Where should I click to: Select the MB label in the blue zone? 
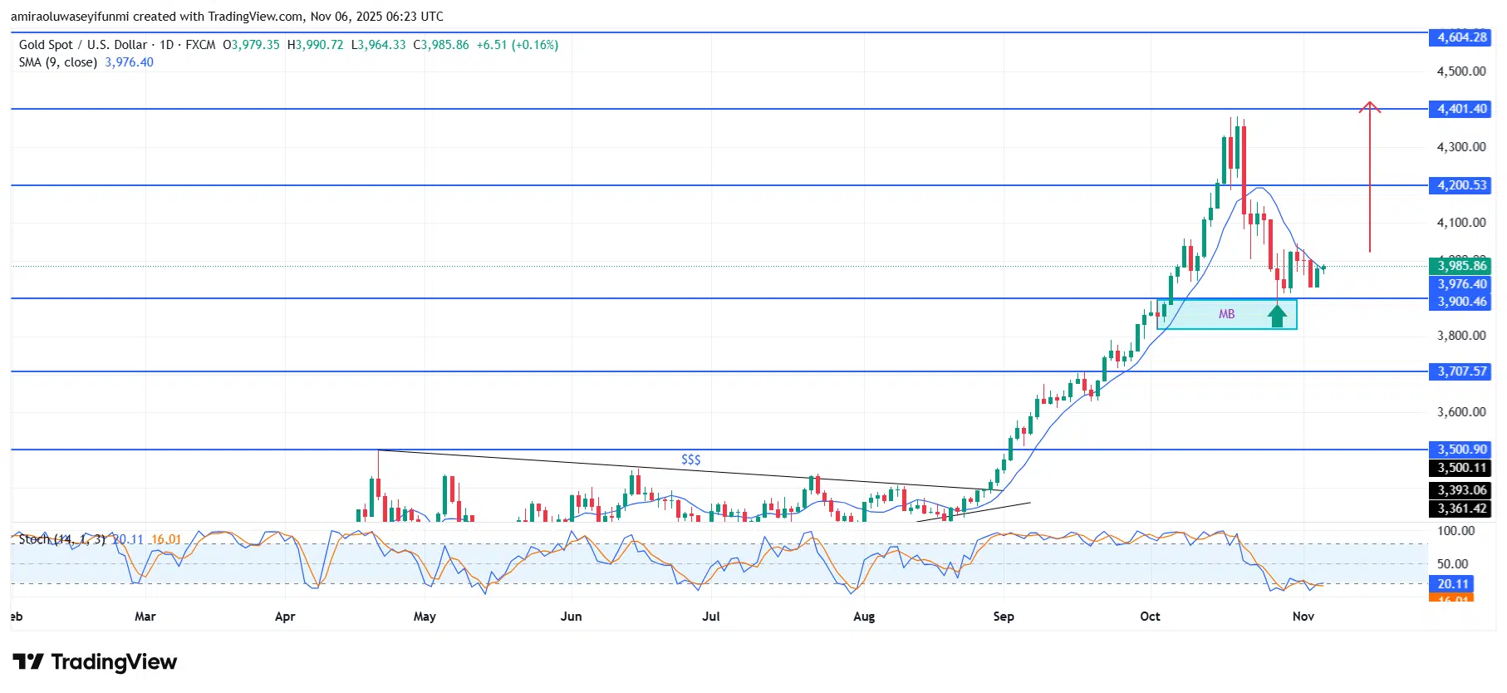pos(1226,314)
